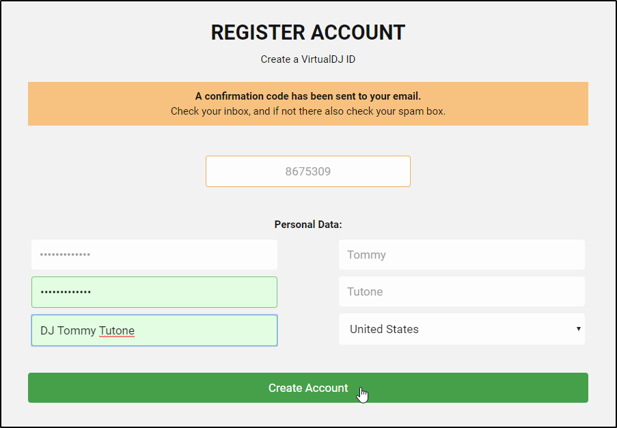The image size is (617, 428).
Task: Click the DJ Tommy Tutone name field
Action: 154,330
